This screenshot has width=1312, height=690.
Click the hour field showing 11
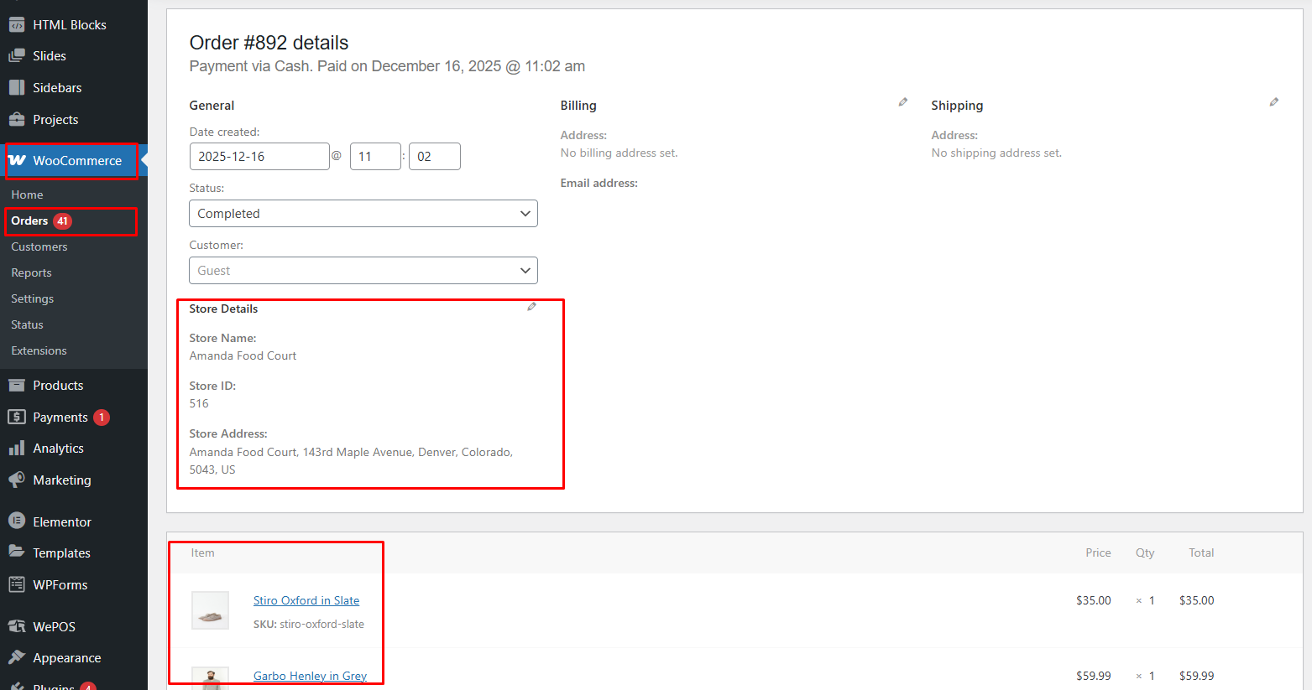point(375,157)
